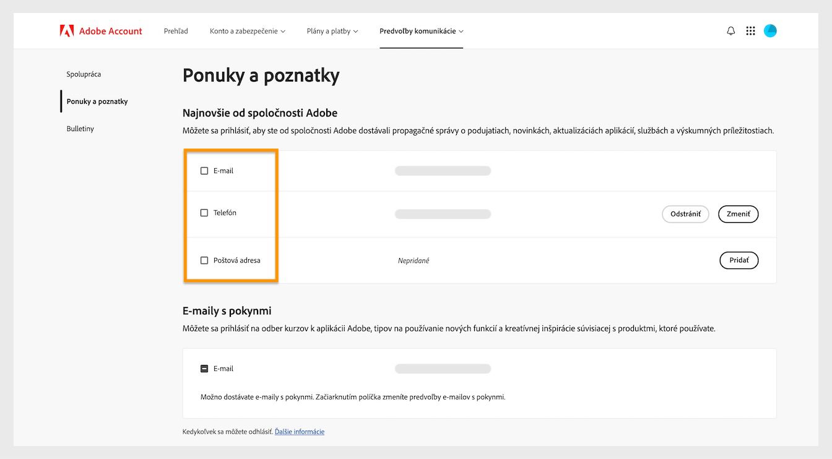Viewport: 832px width, 459px height.
Task: Open the apps grid icon
Action: (750, 30)
